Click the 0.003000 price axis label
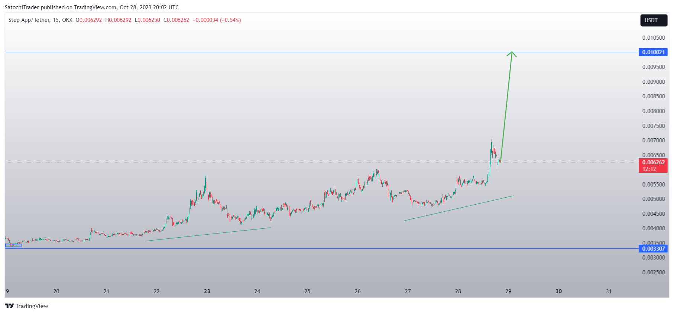Image resolution: width=674 pixels, height=314 pixels. coord(654,258)
